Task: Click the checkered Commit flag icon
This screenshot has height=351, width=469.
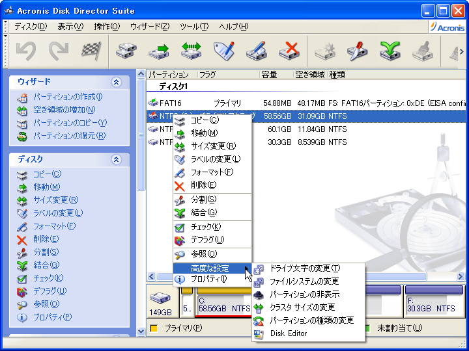Action: (x=91, y=51)
